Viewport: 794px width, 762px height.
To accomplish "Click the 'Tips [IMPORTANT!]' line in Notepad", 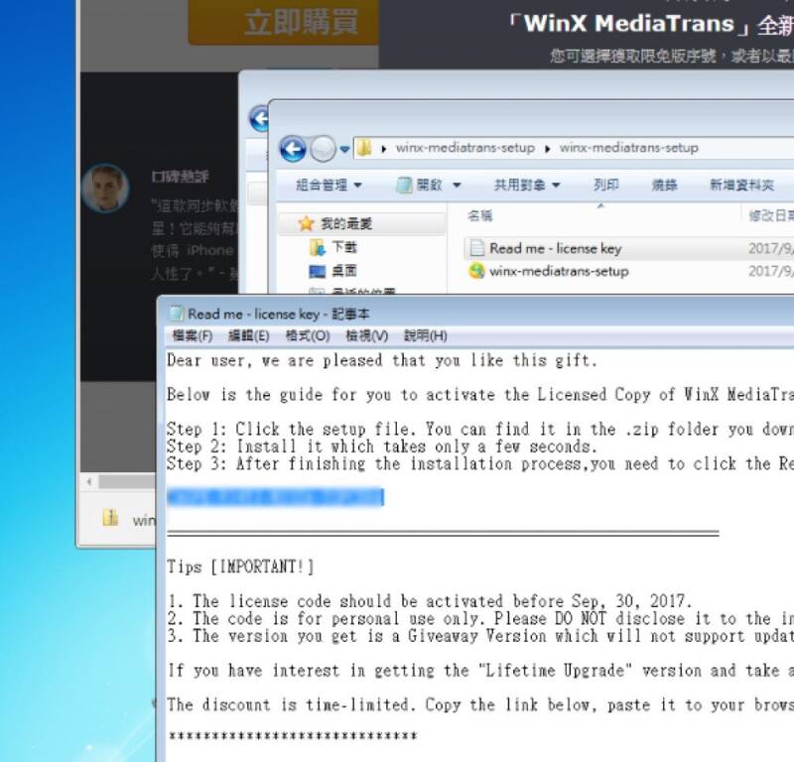I will pos(240,567).
